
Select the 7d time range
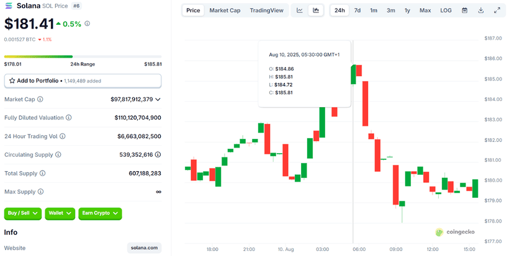(x=357, y=11)
